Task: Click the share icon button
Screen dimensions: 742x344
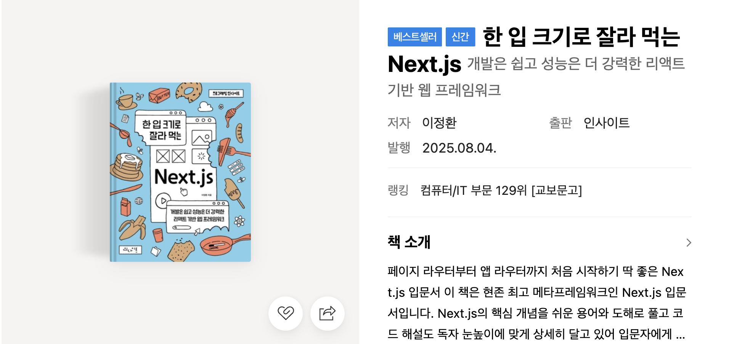Action: (x=327, y=313)
